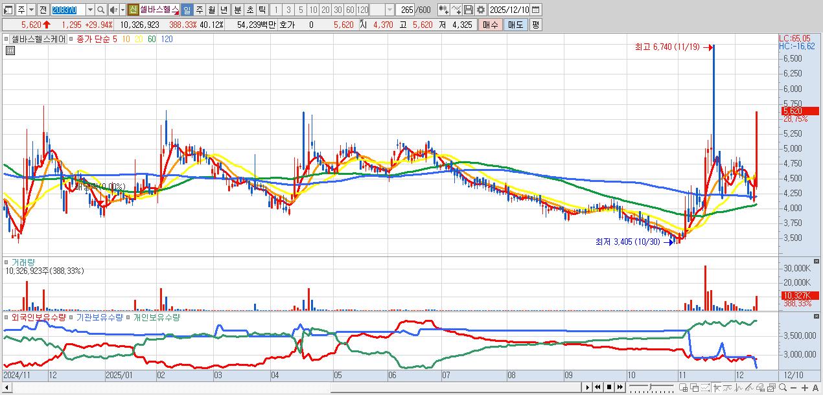This screenshot has width=823, height=395.
Task: Select the 틱 tick period button
Action: click(261, 10)
